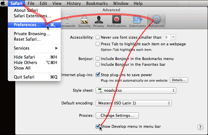Open the Passwords preferences pane
This screenshot has width=208, height=135.
tap(68, 21)
